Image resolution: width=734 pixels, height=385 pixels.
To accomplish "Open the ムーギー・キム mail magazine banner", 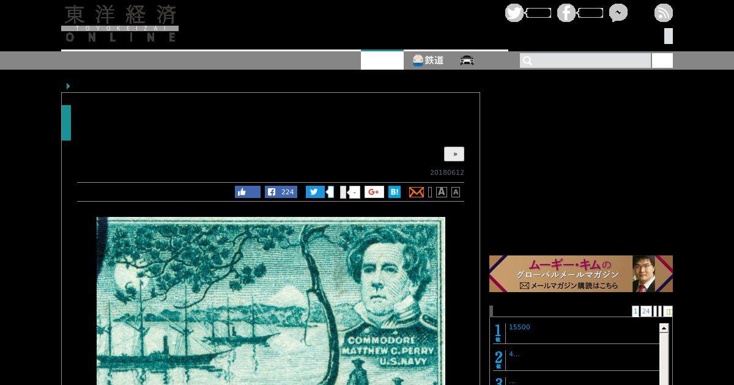I will click(x=581, y=274).
